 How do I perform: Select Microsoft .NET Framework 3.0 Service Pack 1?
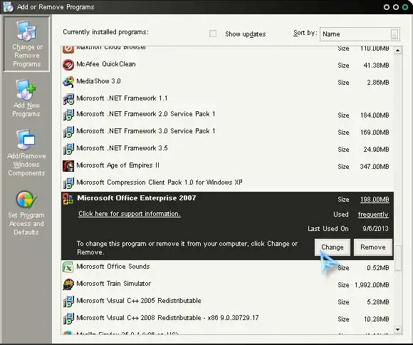click(x=227, y=132)
